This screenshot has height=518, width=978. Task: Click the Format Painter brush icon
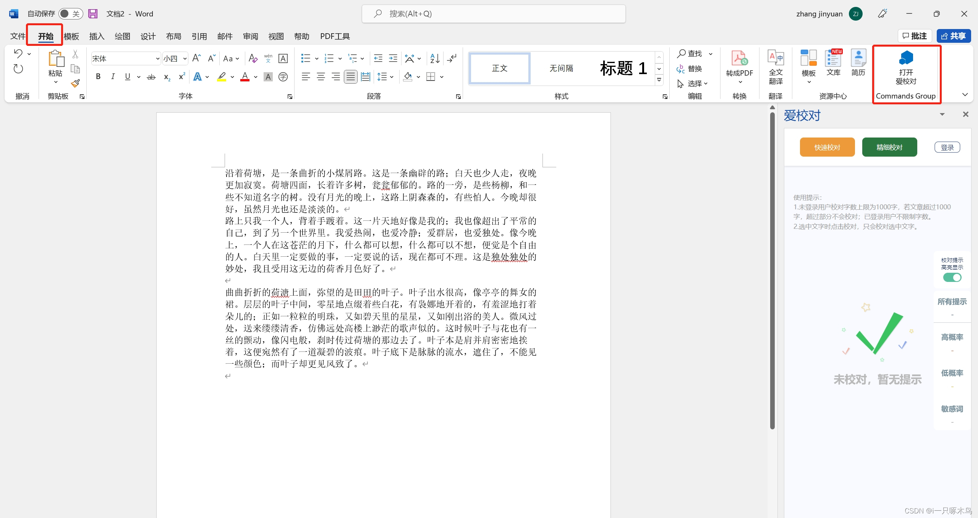pyautogui.click(x=75, y=83)
